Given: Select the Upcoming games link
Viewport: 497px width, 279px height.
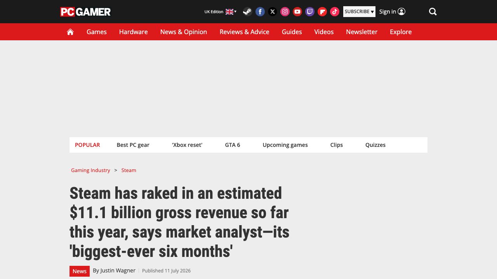Looking at the screenshot, I should [285, 145].
